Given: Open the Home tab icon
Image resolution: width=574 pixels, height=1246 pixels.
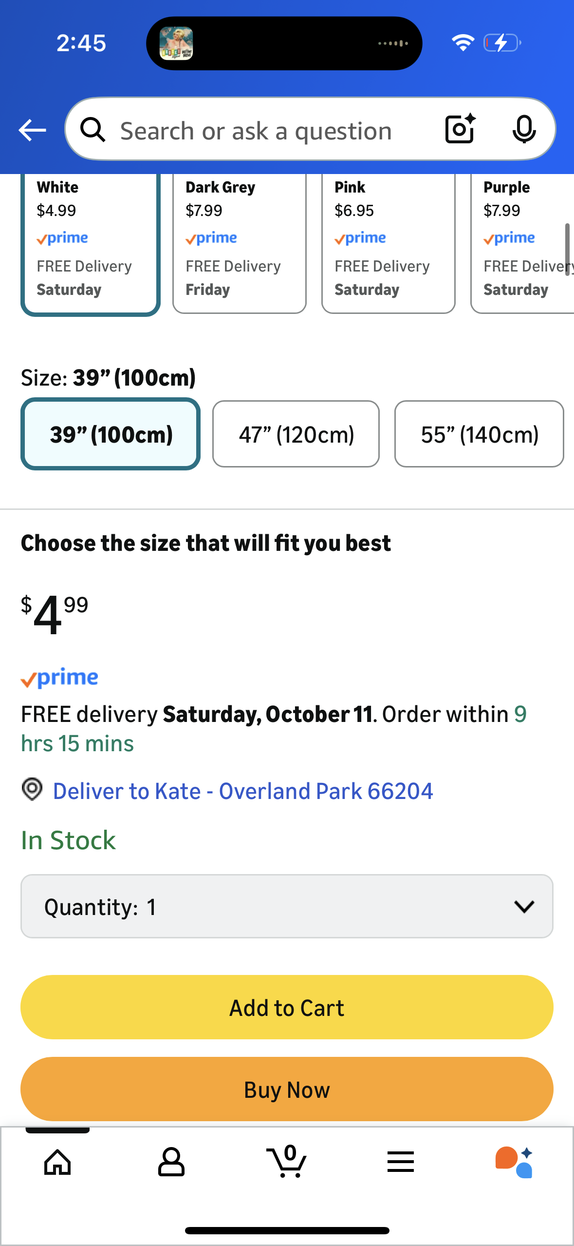Looking at the screenshot, I should pos(57,1162).
